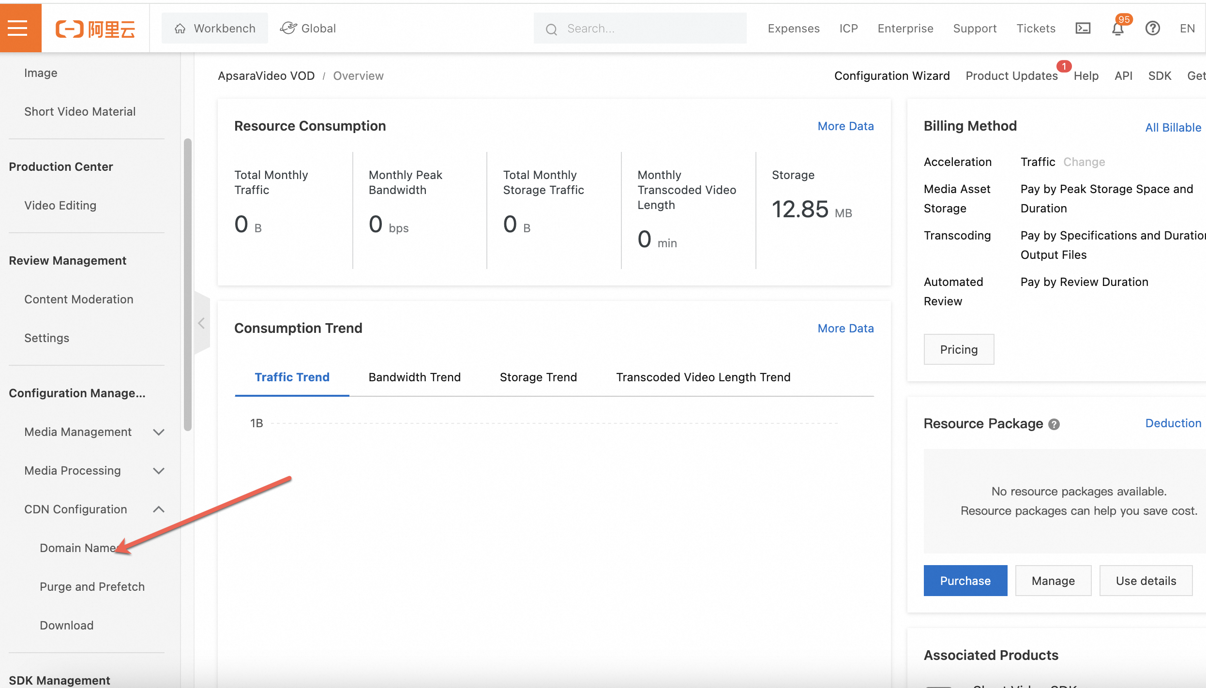Open Review Management Settings

tap(46, 338)
